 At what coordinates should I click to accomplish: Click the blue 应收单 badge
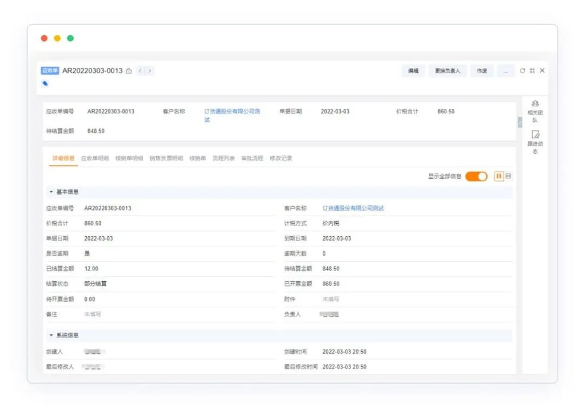[x=50, y=70]
